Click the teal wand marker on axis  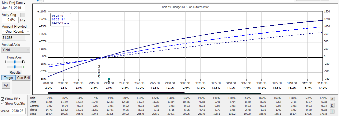[x=109, y=79]
